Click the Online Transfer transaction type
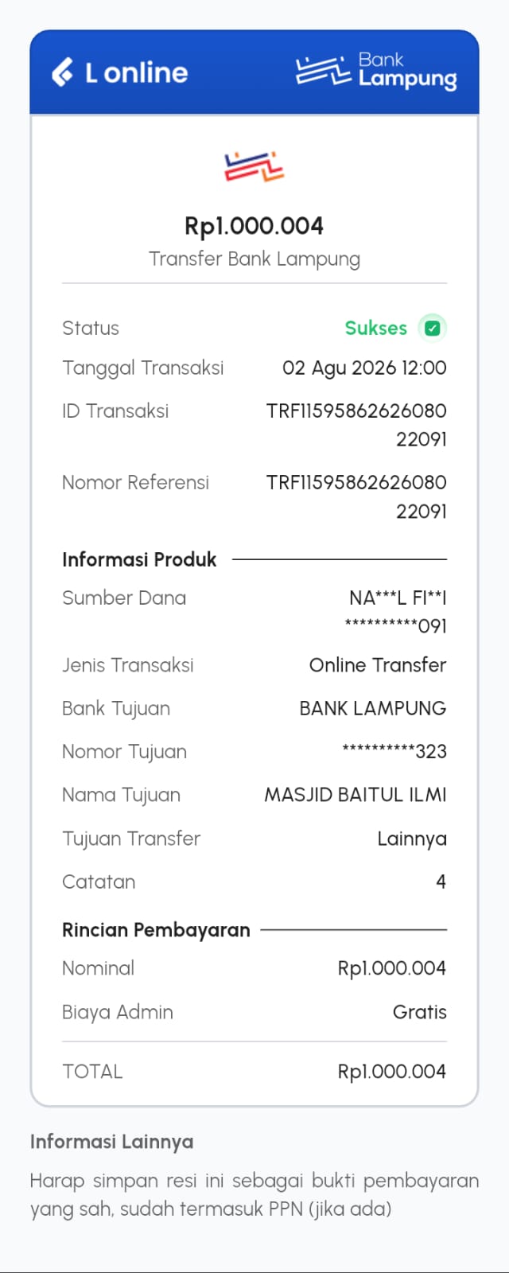The width and height of the screenshot is (509, 1273). tap(378, 665)
